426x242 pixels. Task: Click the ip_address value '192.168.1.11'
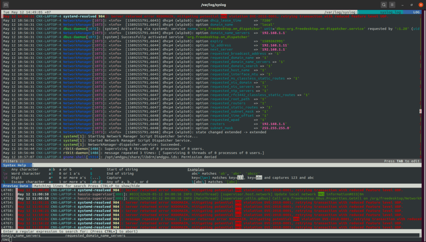pos(275,45)
